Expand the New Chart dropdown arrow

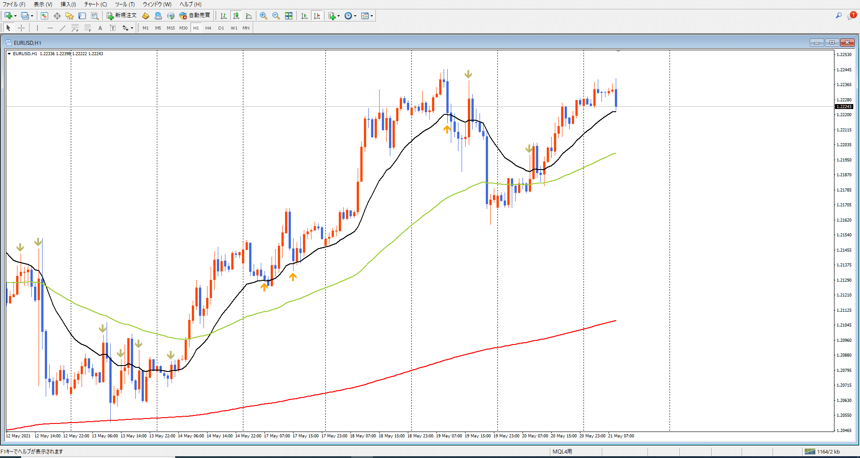pos(15,16)
